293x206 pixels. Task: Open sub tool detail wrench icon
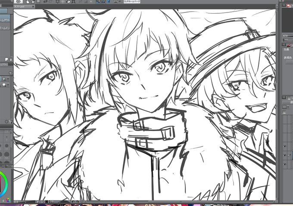tap(11, 122)
